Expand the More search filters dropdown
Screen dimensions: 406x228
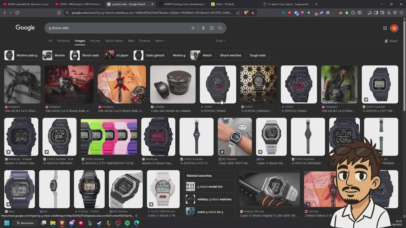(160, 41)
